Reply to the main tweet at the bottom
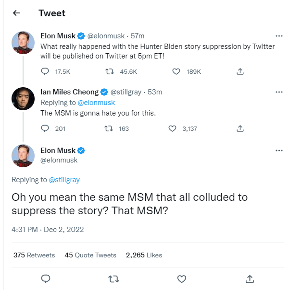Image resolution: width=289 pixels, height=290 pixels. coord(46,278)
